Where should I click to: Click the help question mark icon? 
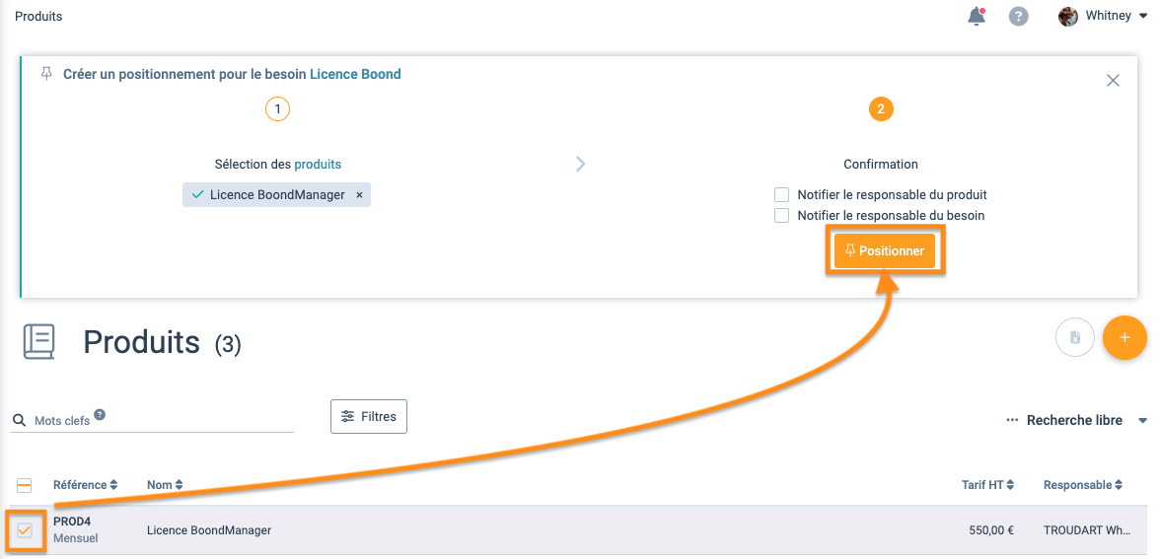tap(1019, 17)
